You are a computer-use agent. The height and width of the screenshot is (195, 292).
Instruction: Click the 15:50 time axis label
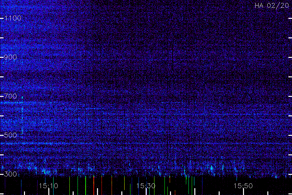(243, 186)
